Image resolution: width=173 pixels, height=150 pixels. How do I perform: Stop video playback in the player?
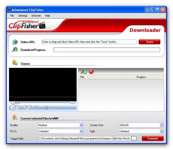coord(19,107)
